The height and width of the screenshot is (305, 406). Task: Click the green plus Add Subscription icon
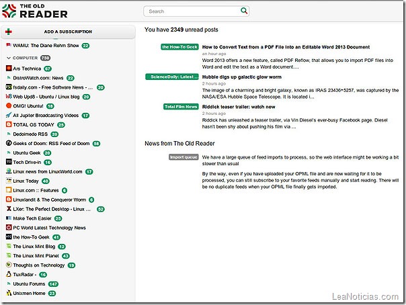pyautogui.click(x=9, y=32)
